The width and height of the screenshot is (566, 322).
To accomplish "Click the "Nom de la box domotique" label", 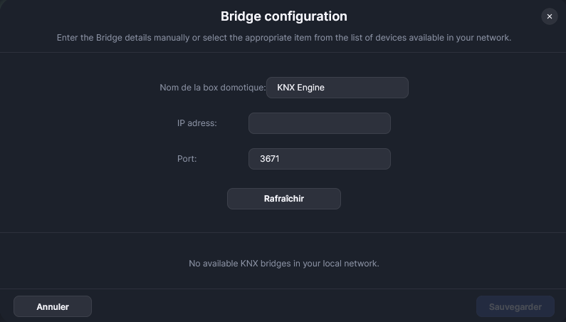I will click(212, 88).
